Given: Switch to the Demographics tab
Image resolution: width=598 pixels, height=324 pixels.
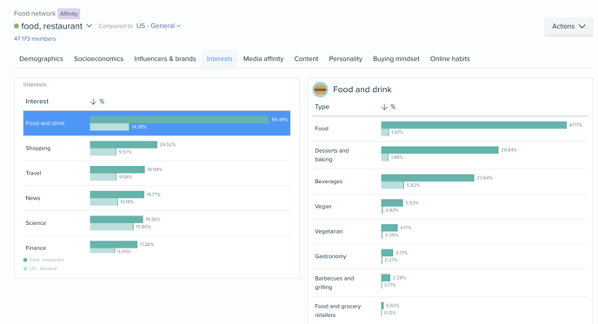Looking at the screenshot, I should (41, 59).
